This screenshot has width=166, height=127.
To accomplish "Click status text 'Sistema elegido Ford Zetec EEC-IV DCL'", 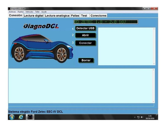I will click(x=36, y=112).
